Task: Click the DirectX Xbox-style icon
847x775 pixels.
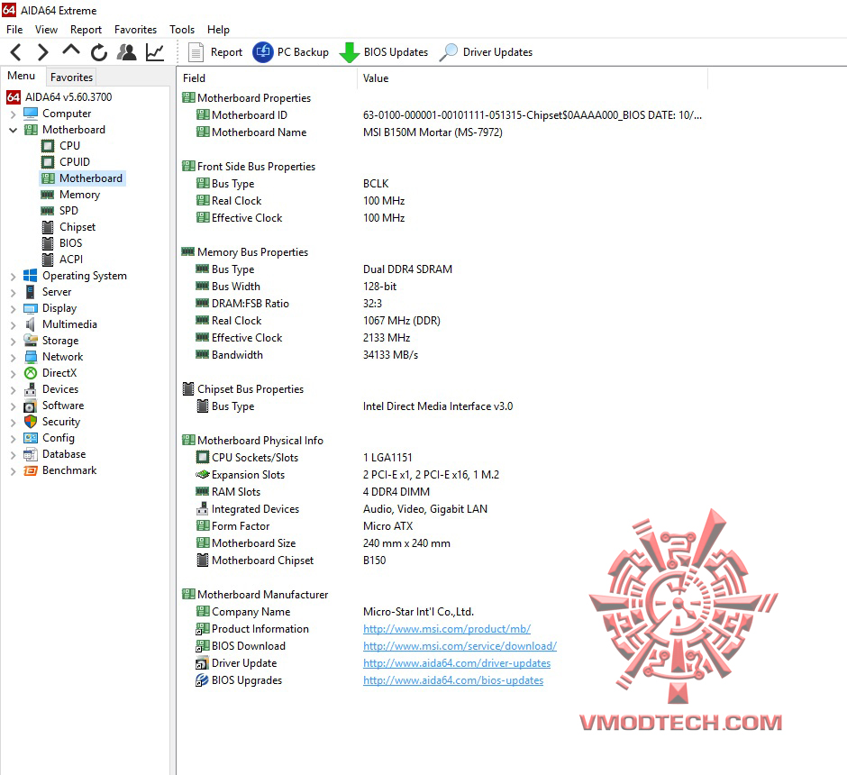Action: 31,373
